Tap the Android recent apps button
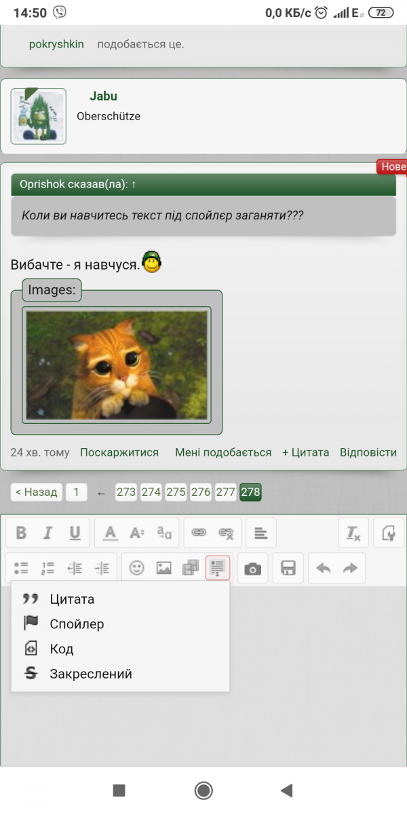407x815 pixels. (119, 790)
